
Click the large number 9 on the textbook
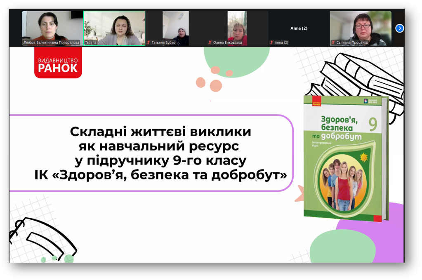coord(372,125)
